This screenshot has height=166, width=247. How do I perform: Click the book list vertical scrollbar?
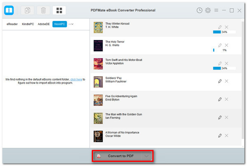[243, 80]
